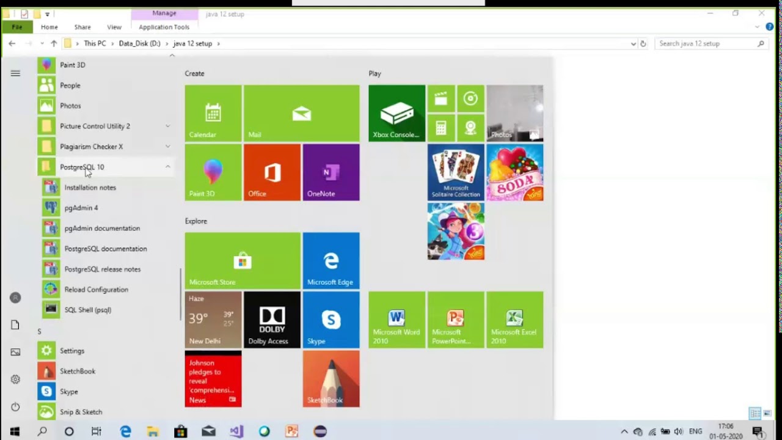The width and height of the screenshot is (782, 440).
Task: Open recent locations dropdown in Explorer
Action: point(42,43)
